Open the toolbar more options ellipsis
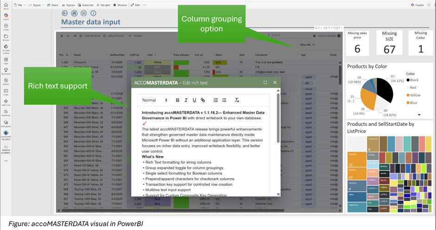Viewport: 436px width, 230px height. point(144,5)
